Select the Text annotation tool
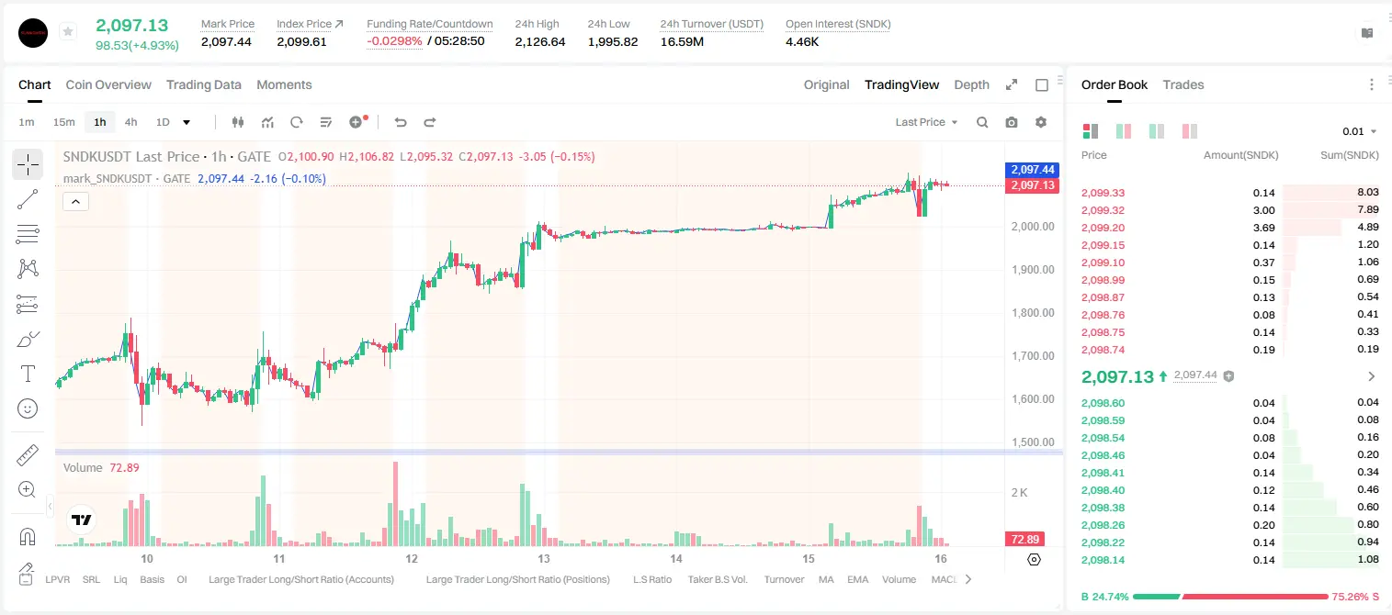Image resolution: width=1392 pixels, height=615 pixels. point(28,374)
